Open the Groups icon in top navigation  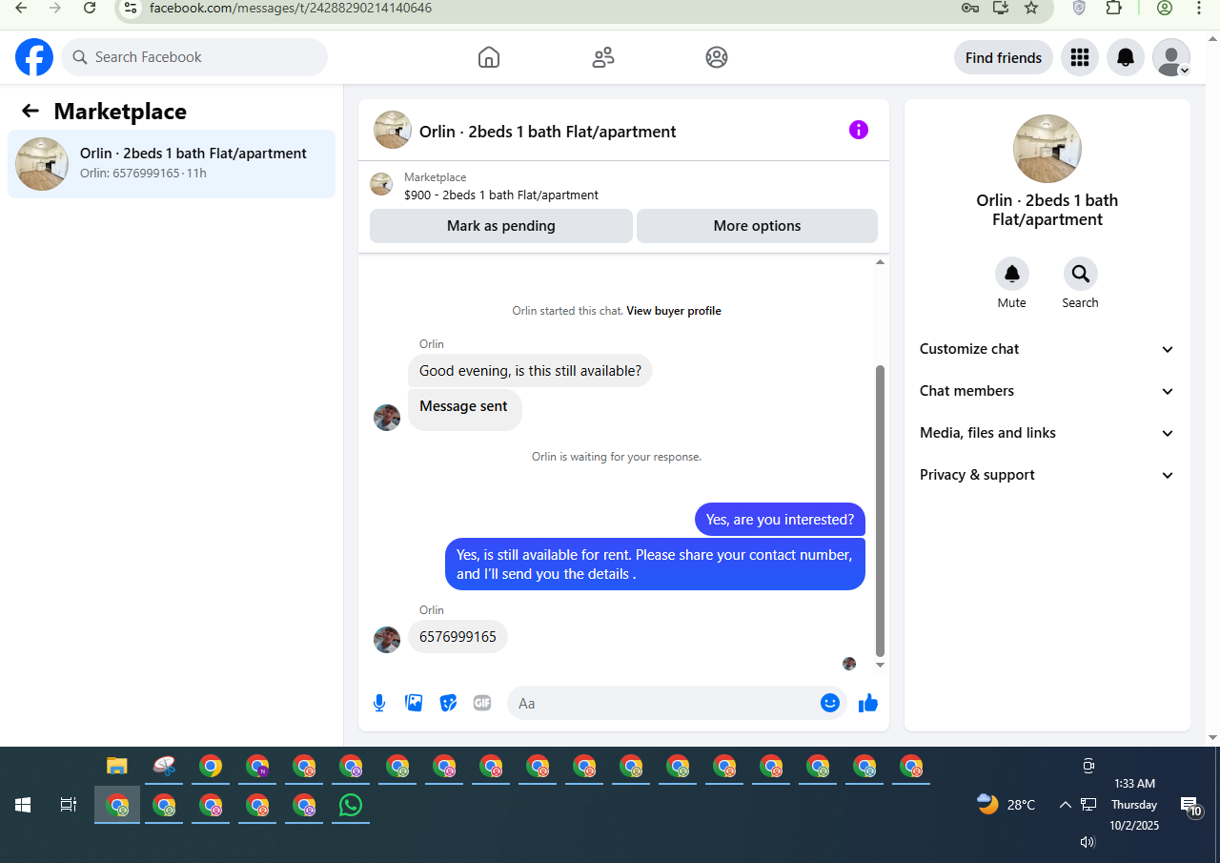(717, 57)
